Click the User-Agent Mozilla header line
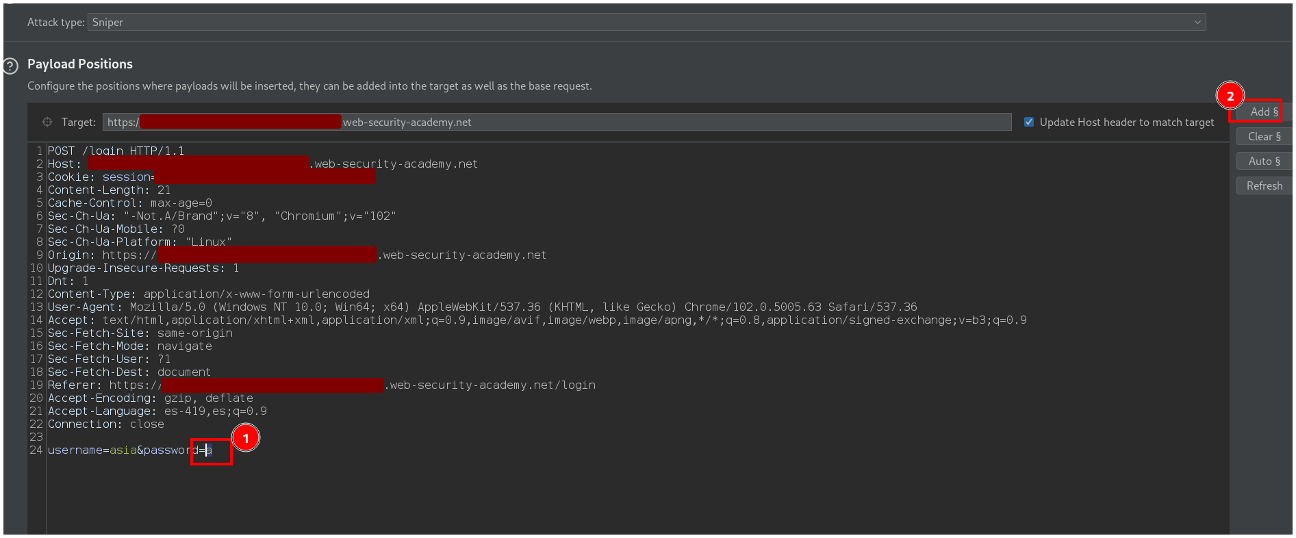The width and height of the screenshot is (1296, 538). tap(479, 307)
